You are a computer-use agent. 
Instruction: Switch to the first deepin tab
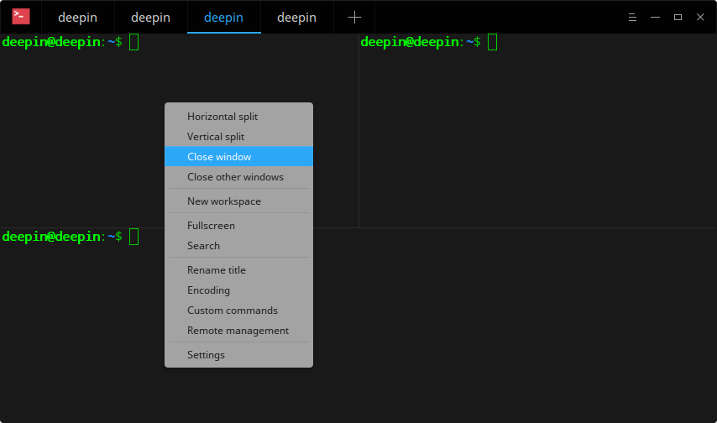click(x=78, y=17)
